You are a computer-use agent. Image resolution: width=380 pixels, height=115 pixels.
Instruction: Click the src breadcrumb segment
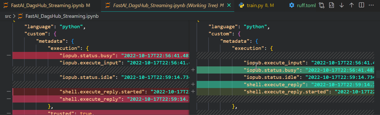8,16
